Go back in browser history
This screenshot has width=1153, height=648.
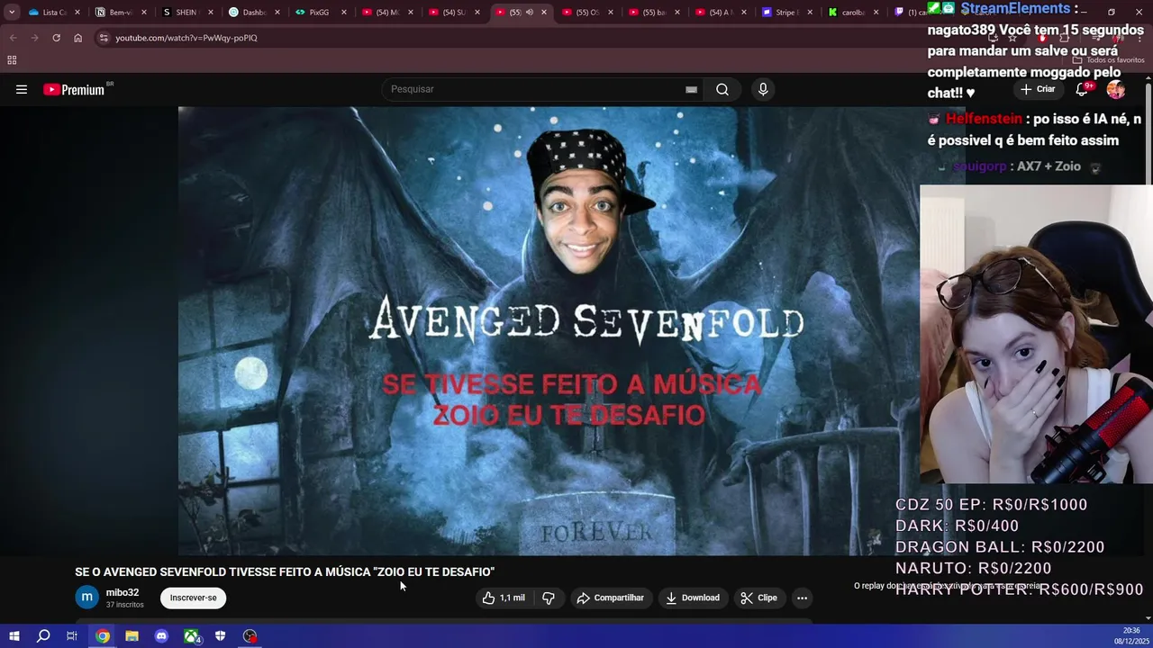pos(13,38)
